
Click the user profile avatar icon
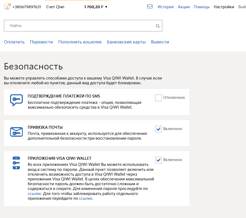(x=7, y=7)
